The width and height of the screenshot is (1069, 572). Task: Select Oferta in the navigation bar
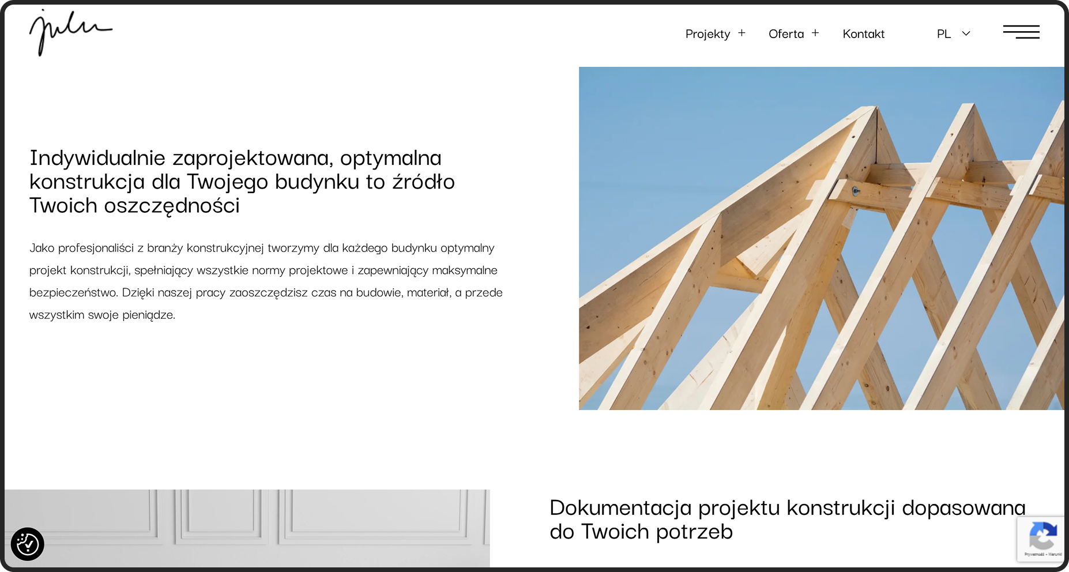click(x=786, y=34)
